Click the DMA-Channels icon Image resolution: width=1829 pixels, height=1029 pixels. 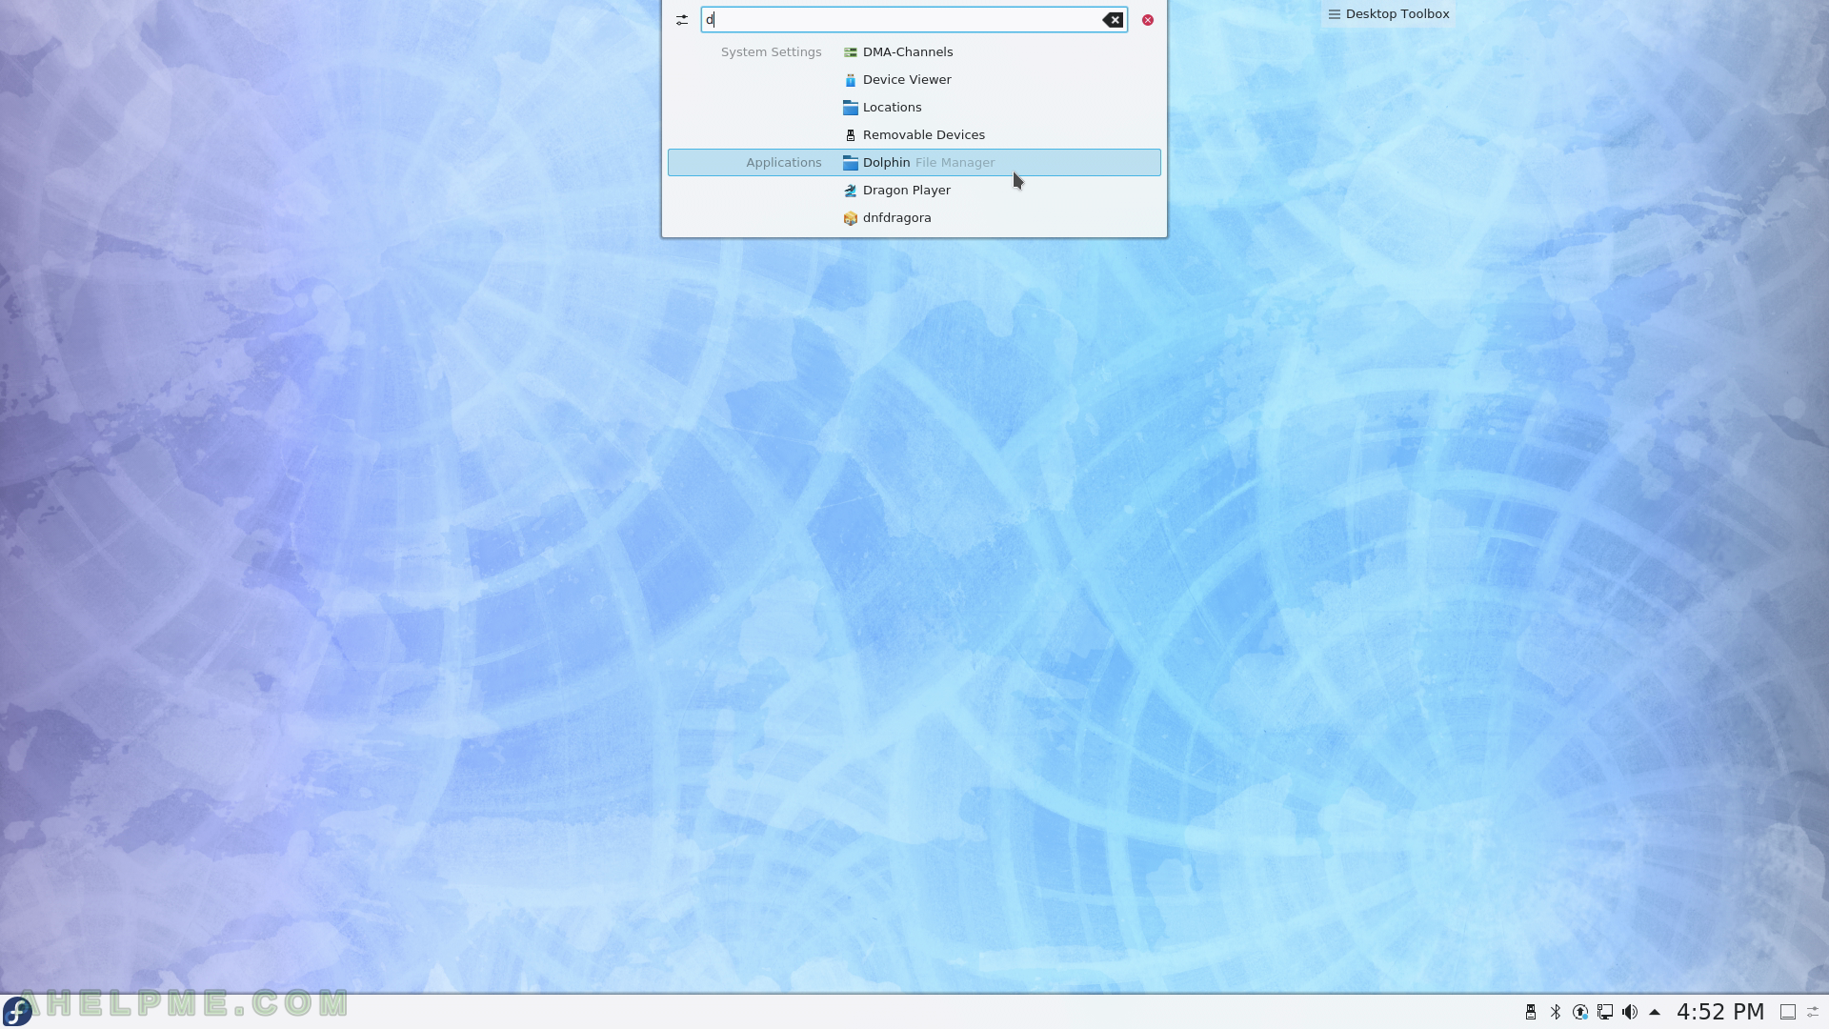click(851, 52)
